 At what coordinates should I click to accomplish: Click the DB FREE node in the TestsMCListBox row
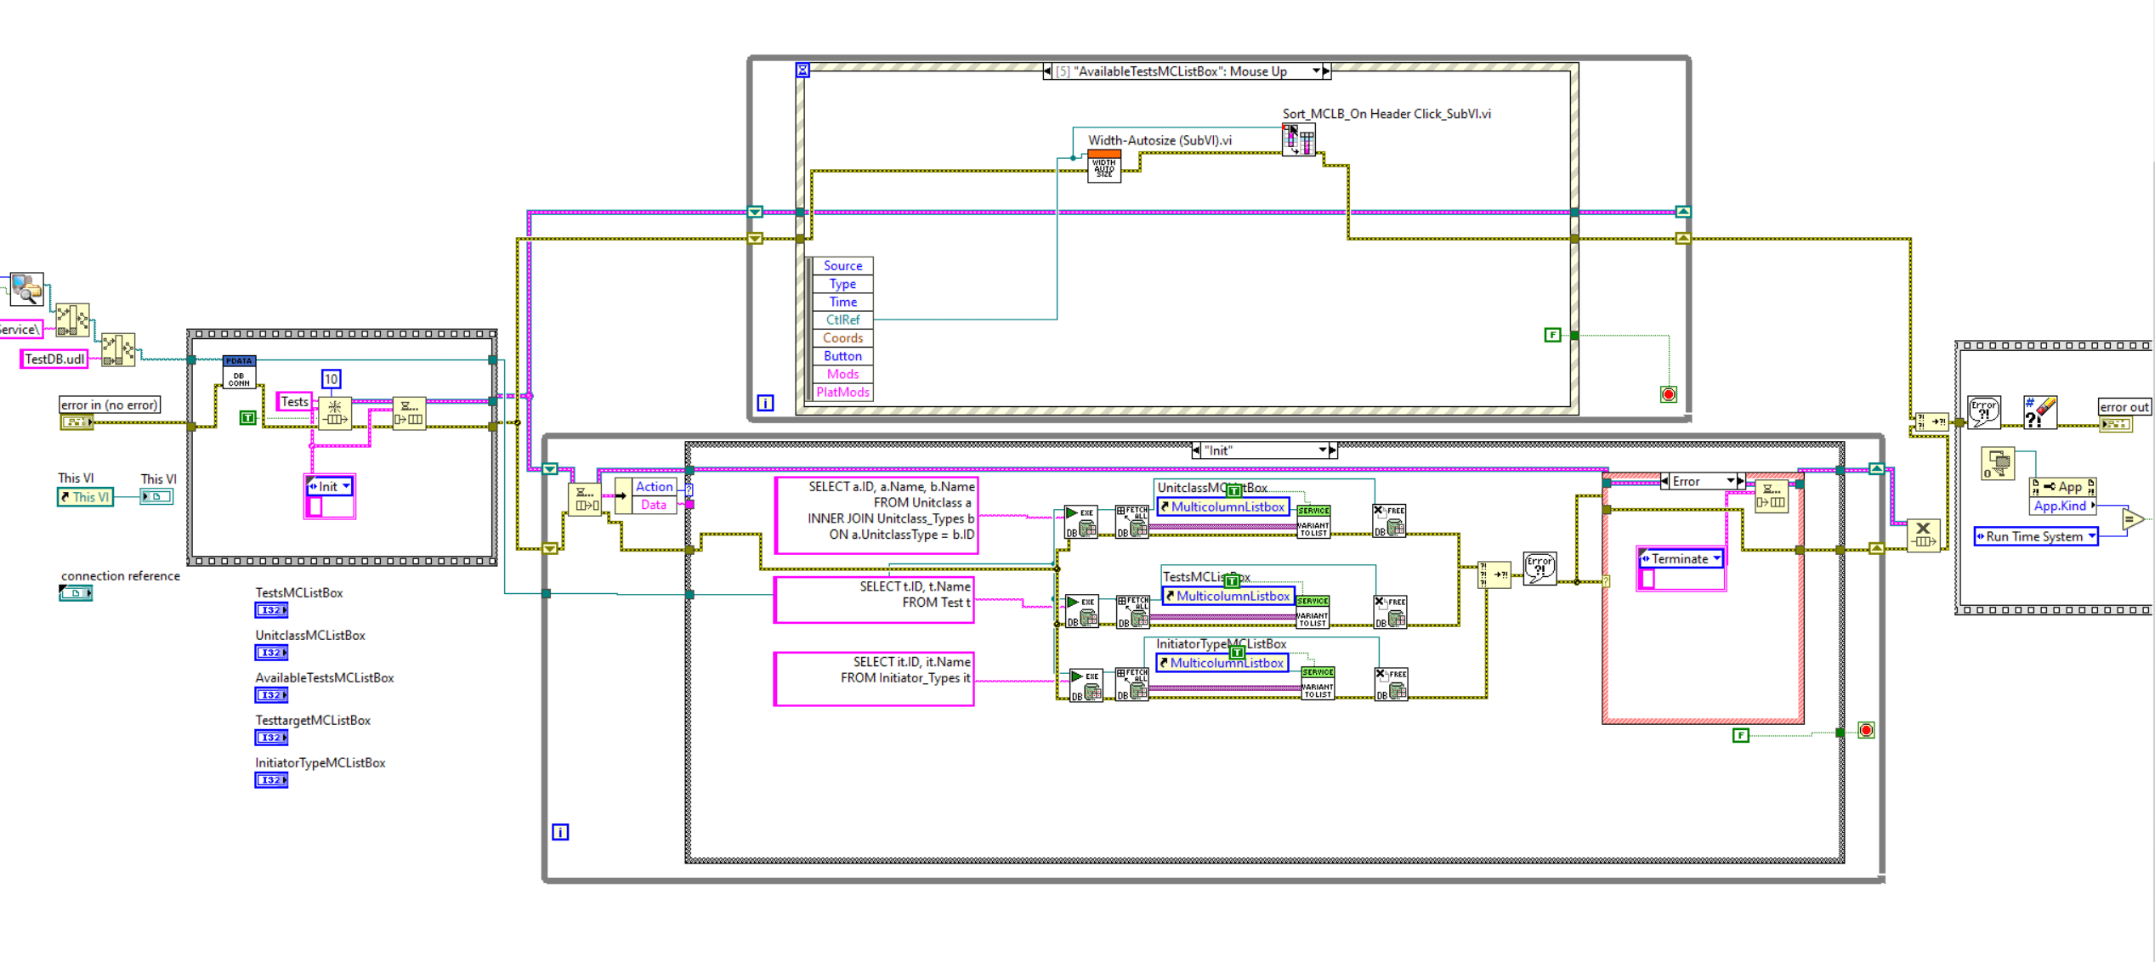[1390, 612]
